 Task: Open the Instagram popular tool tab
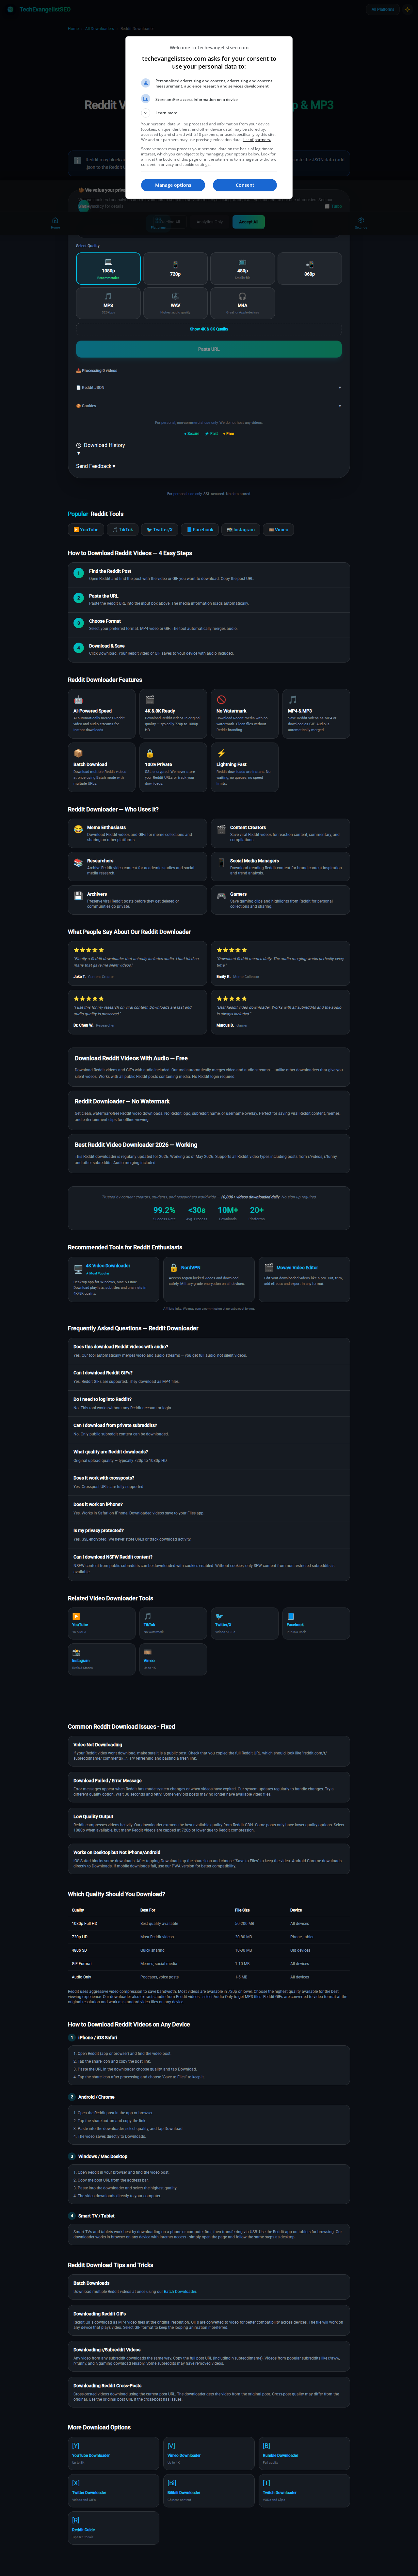click(x=241, y=530)
